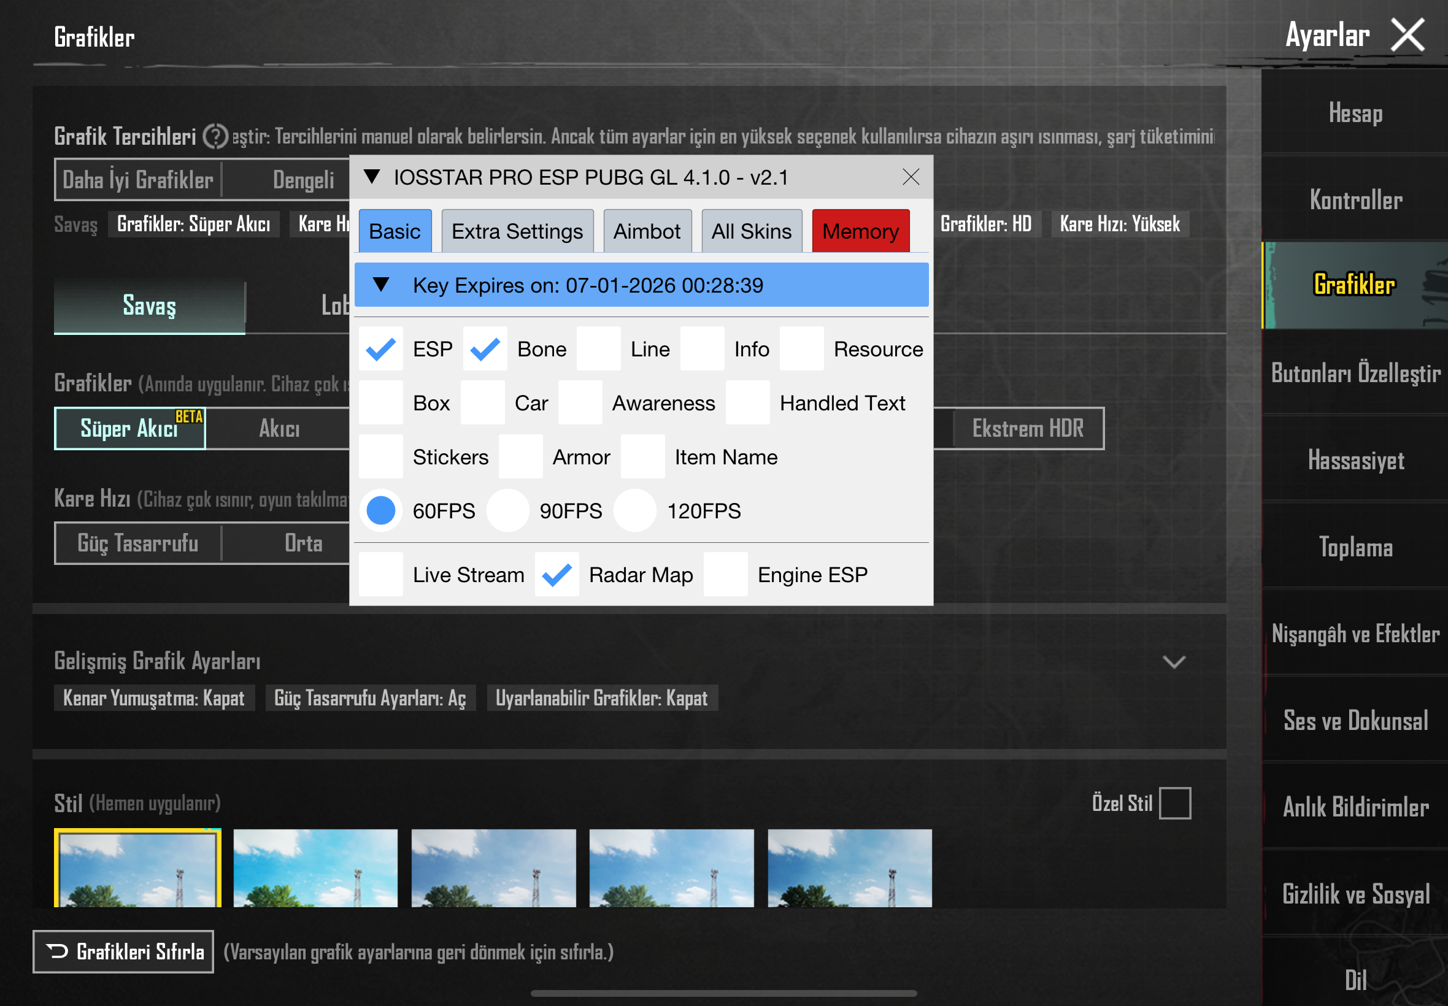This screenshot has height=1006, width=1448.
Task: Check the Armor option
Action: 521,456
